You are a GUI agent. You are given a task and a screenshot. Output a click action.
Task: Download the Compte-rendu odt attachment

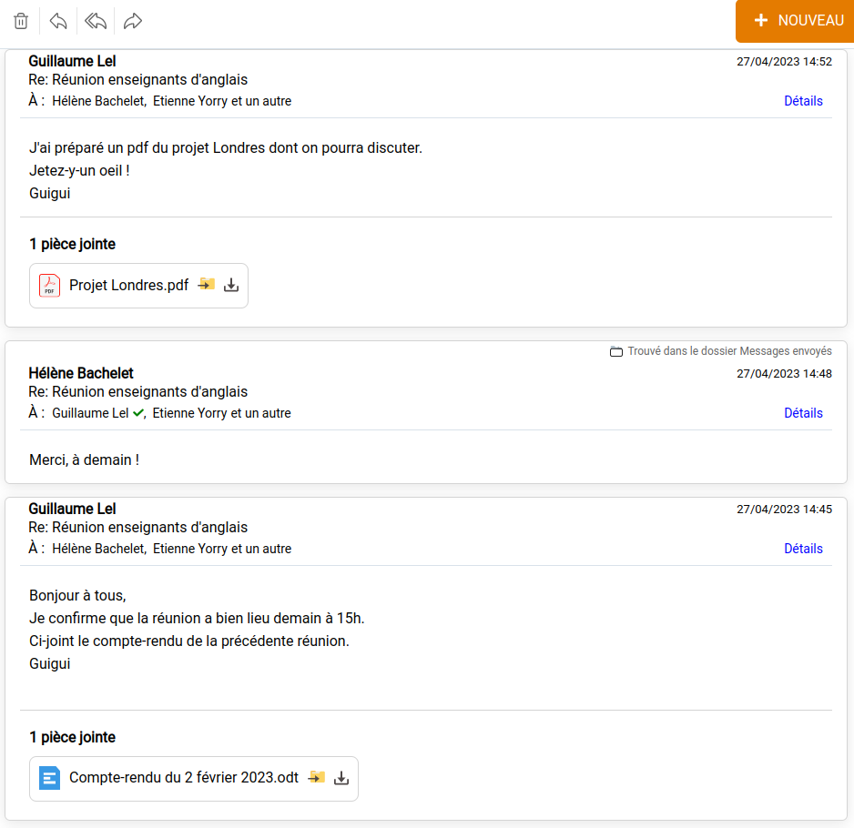(x=341, y=779)
